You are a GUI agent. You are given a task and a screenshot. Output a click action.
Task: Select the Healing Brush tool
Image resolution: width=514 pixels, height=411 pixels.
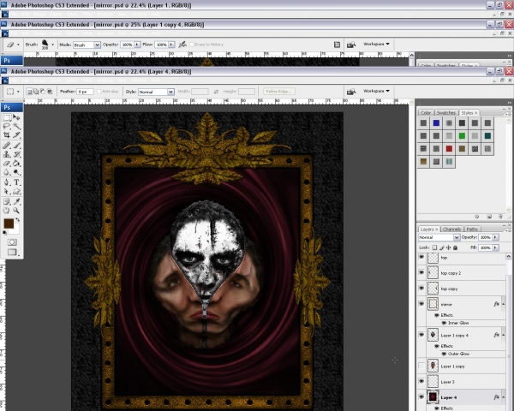[x=7, y=146]
